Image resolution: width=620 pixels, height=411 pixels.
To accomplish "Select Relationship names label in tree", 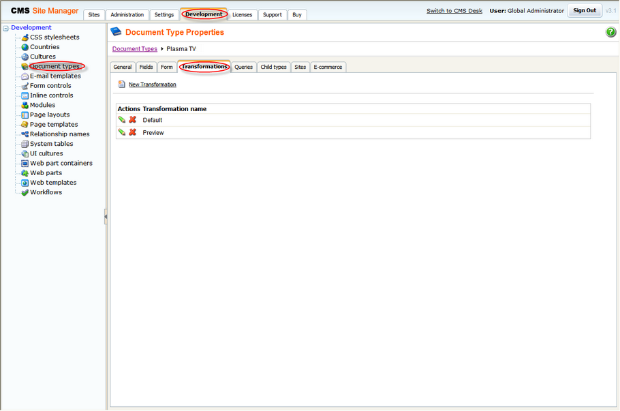I will (60, 134).
